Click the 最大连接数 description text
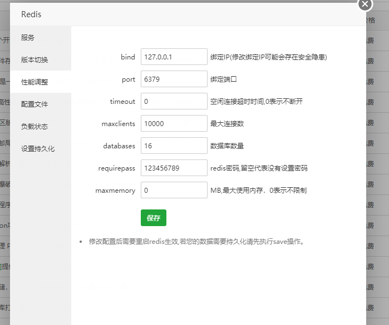This screenshot has width=389, height=325. 227,123
